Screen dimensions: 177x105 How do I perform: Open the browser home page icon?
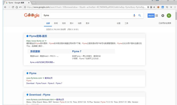click(17, 7)
